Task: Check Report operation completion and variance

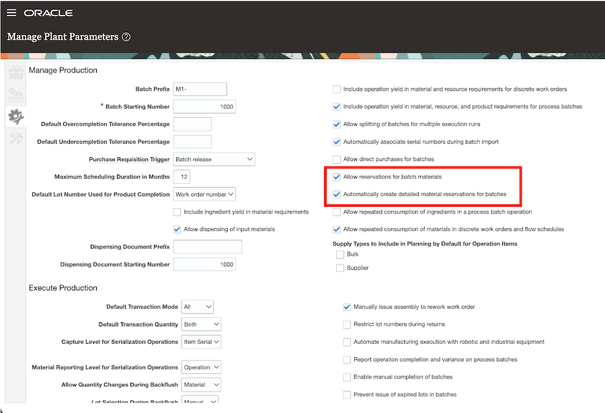Action: pos(347,360)
